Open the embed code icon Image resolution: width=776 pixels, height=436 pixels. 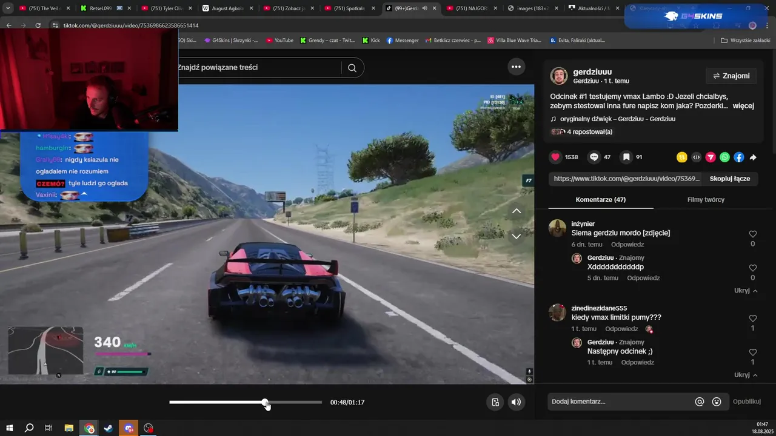(697, 157)
